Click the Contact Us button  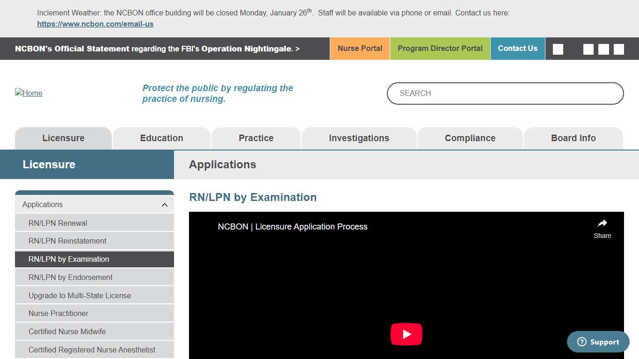[517, 48]
